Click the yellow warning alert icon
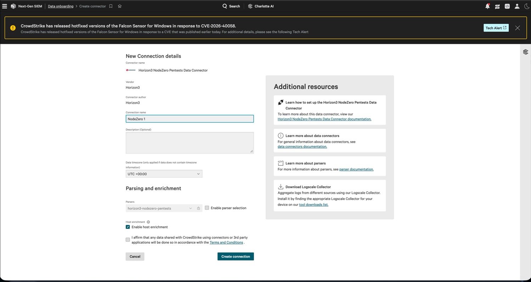The image size is (531, 282). pyautogui.click(x=13, y=28)
